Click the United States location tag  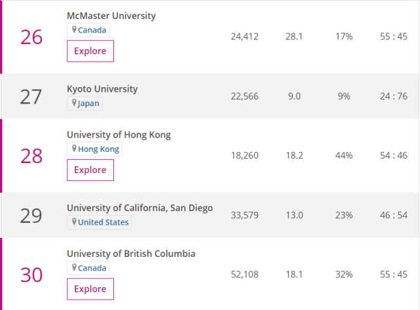point(103,222)
